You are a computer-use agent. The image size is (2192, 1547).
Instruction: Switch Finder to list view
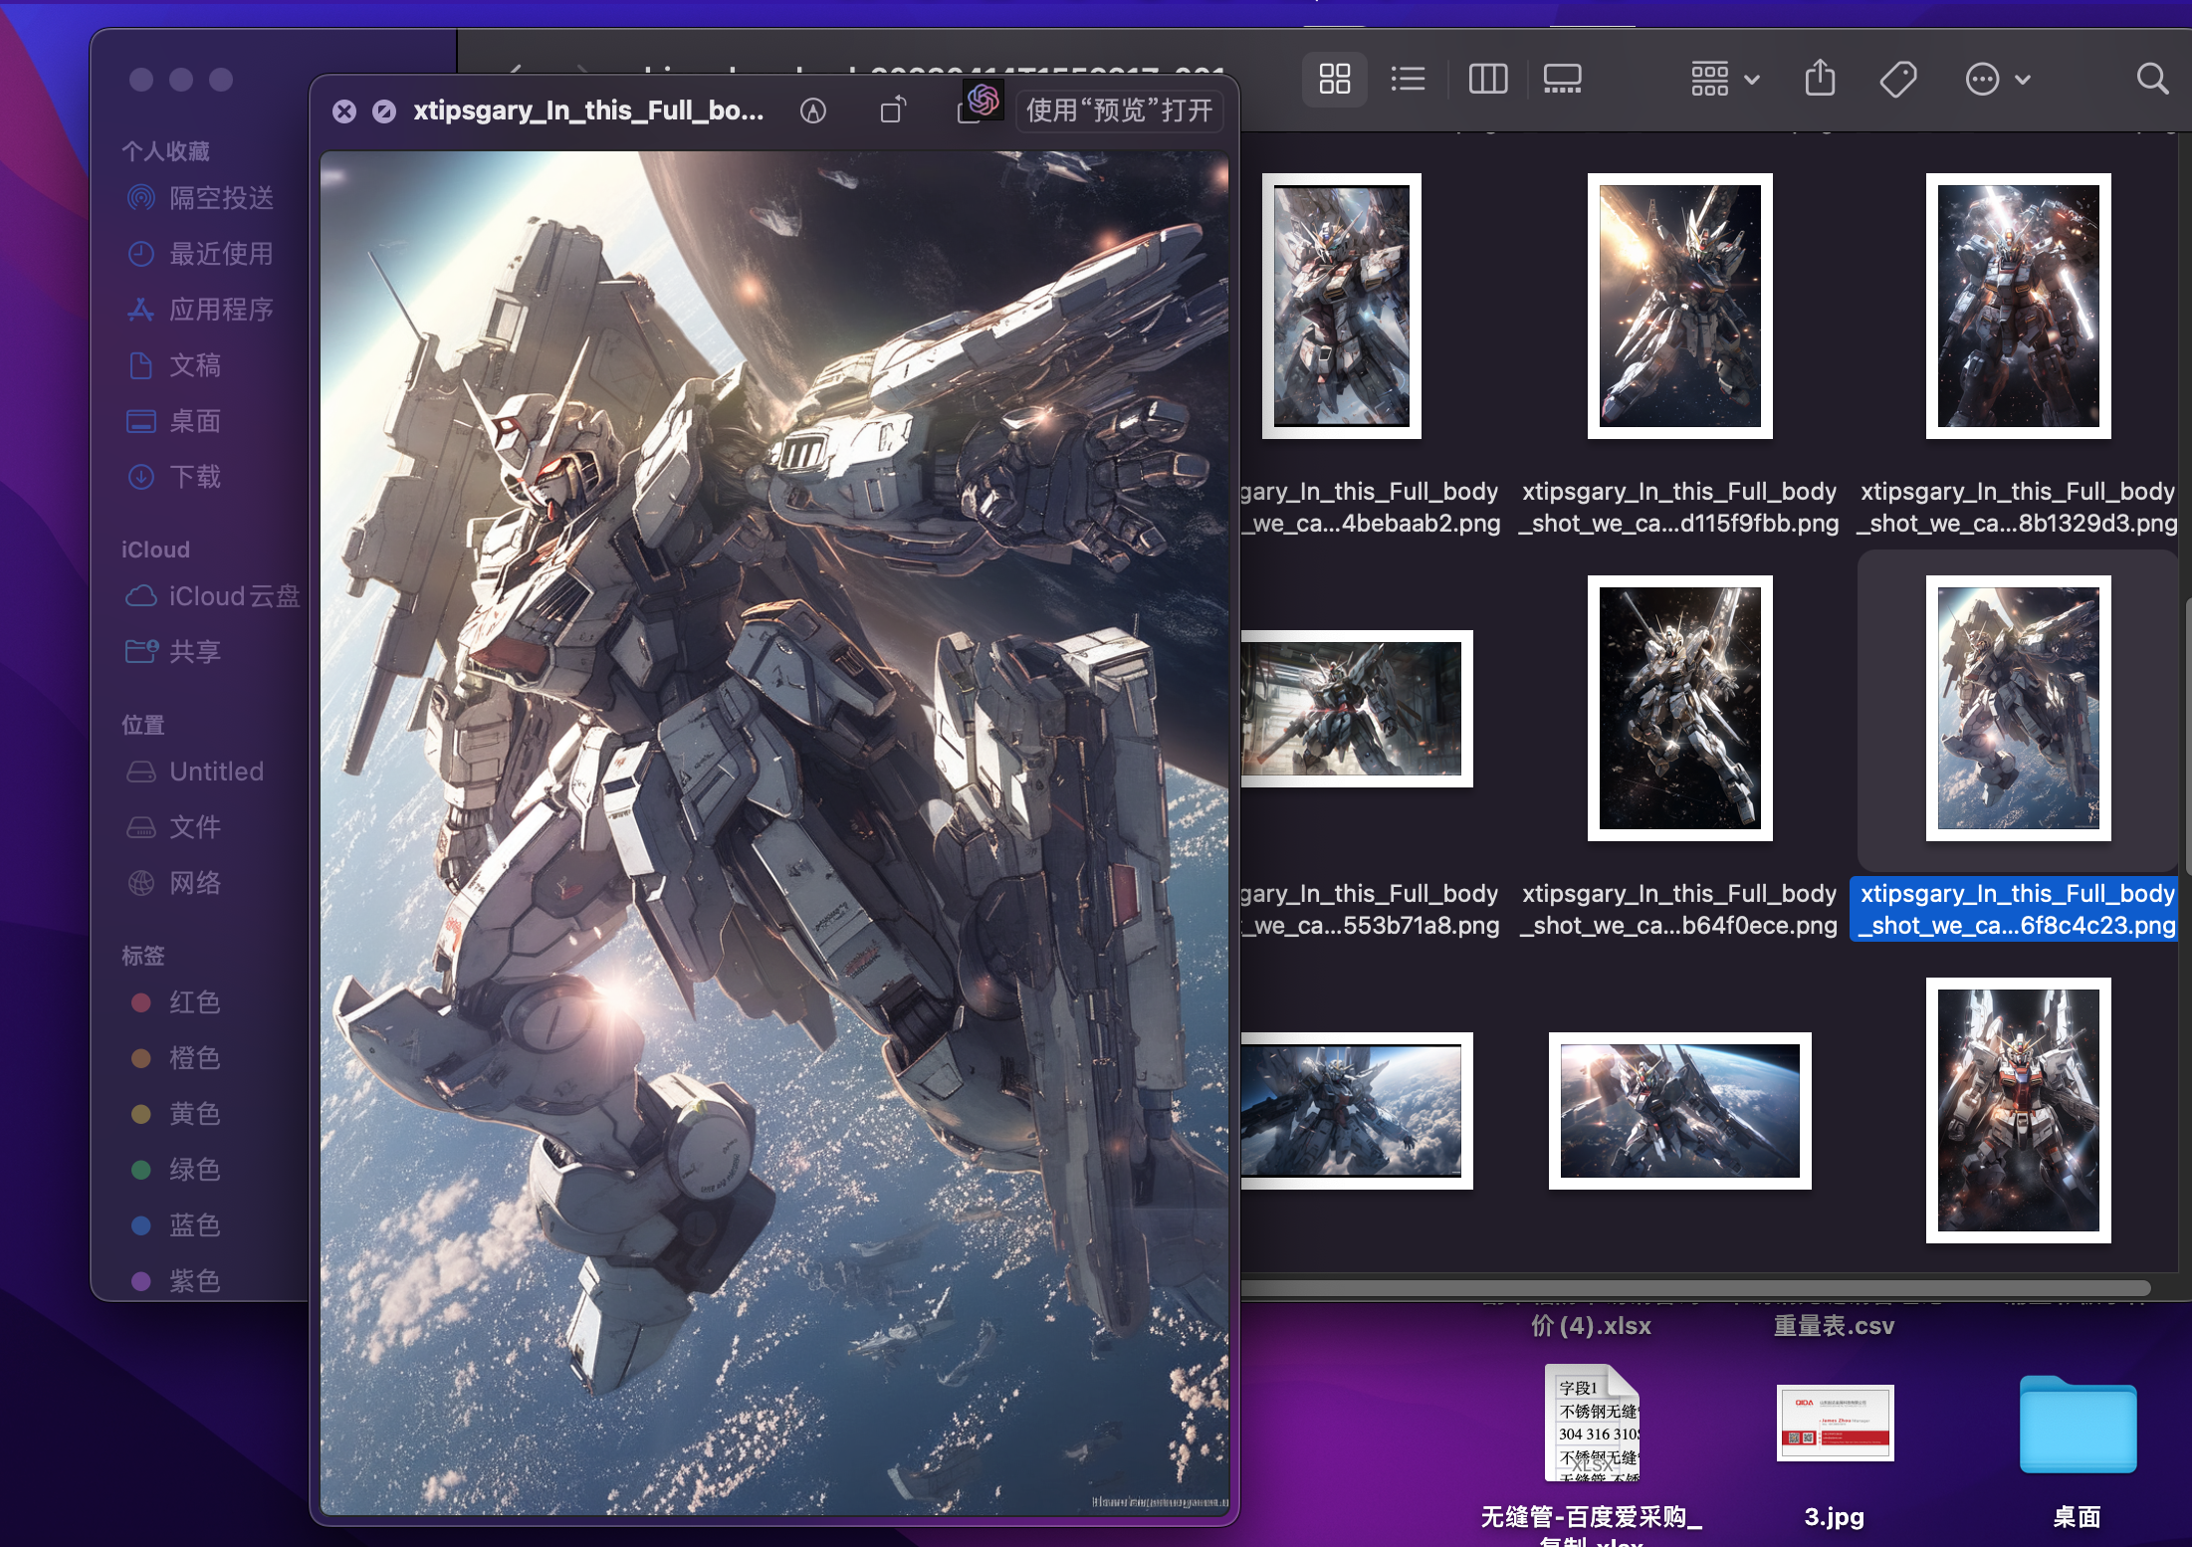coord(1408,79)
